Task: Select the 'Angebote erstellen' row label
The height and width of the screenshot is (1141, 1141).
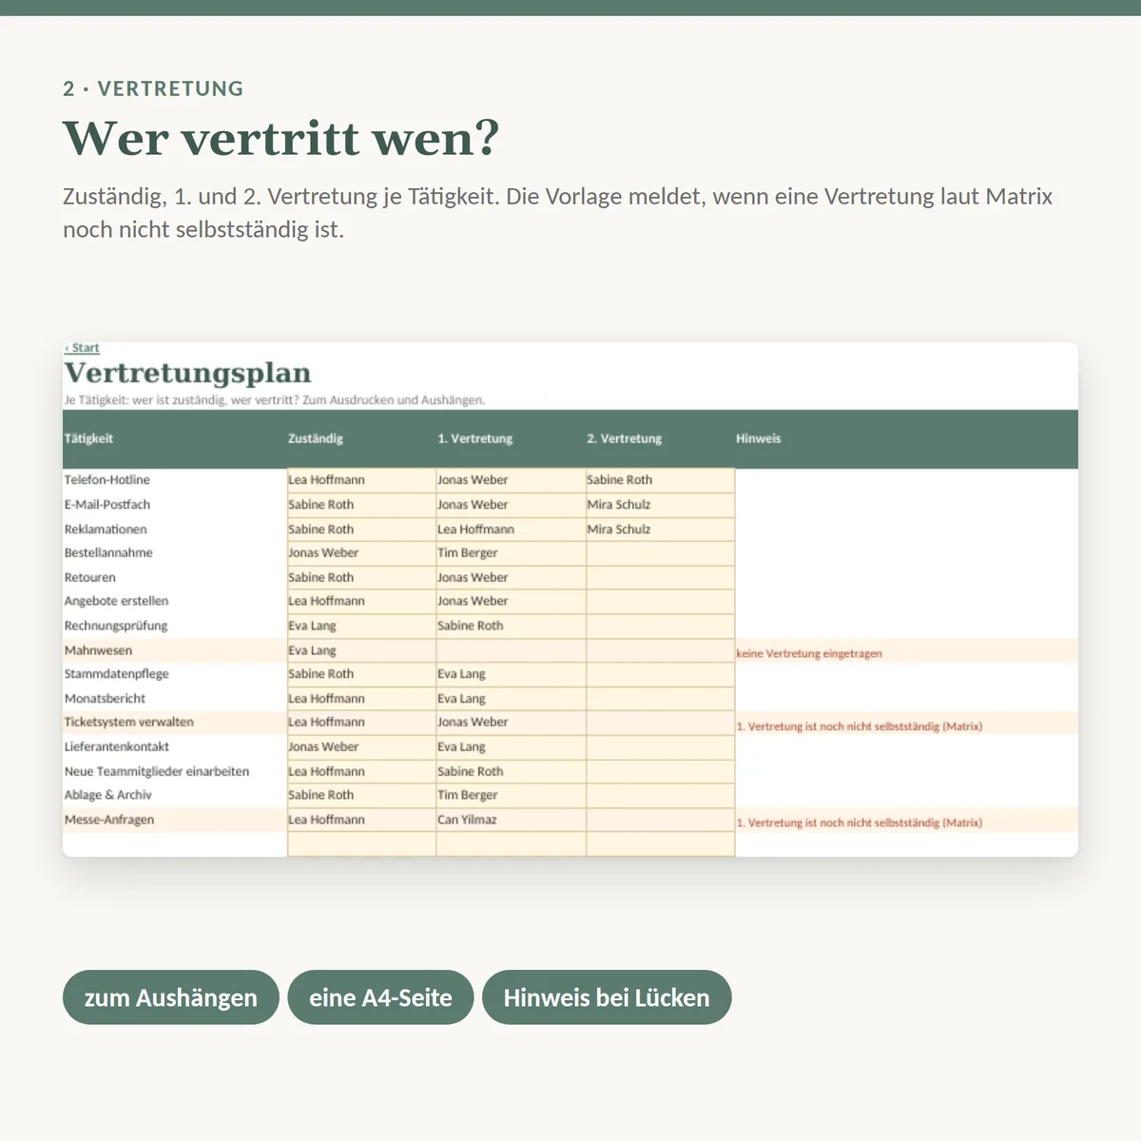Action: (116, 601)
